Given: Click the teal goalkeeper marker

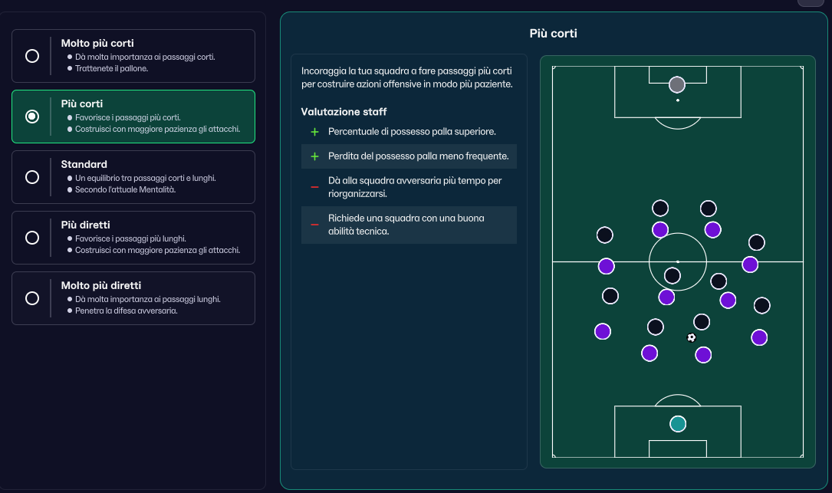Looking at the screenshot, I should [678, 423].
